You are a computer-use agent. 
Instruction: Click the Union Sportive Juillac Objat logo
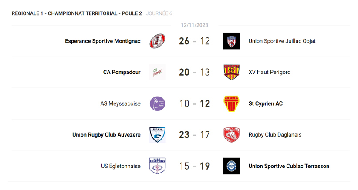point(231,41)
